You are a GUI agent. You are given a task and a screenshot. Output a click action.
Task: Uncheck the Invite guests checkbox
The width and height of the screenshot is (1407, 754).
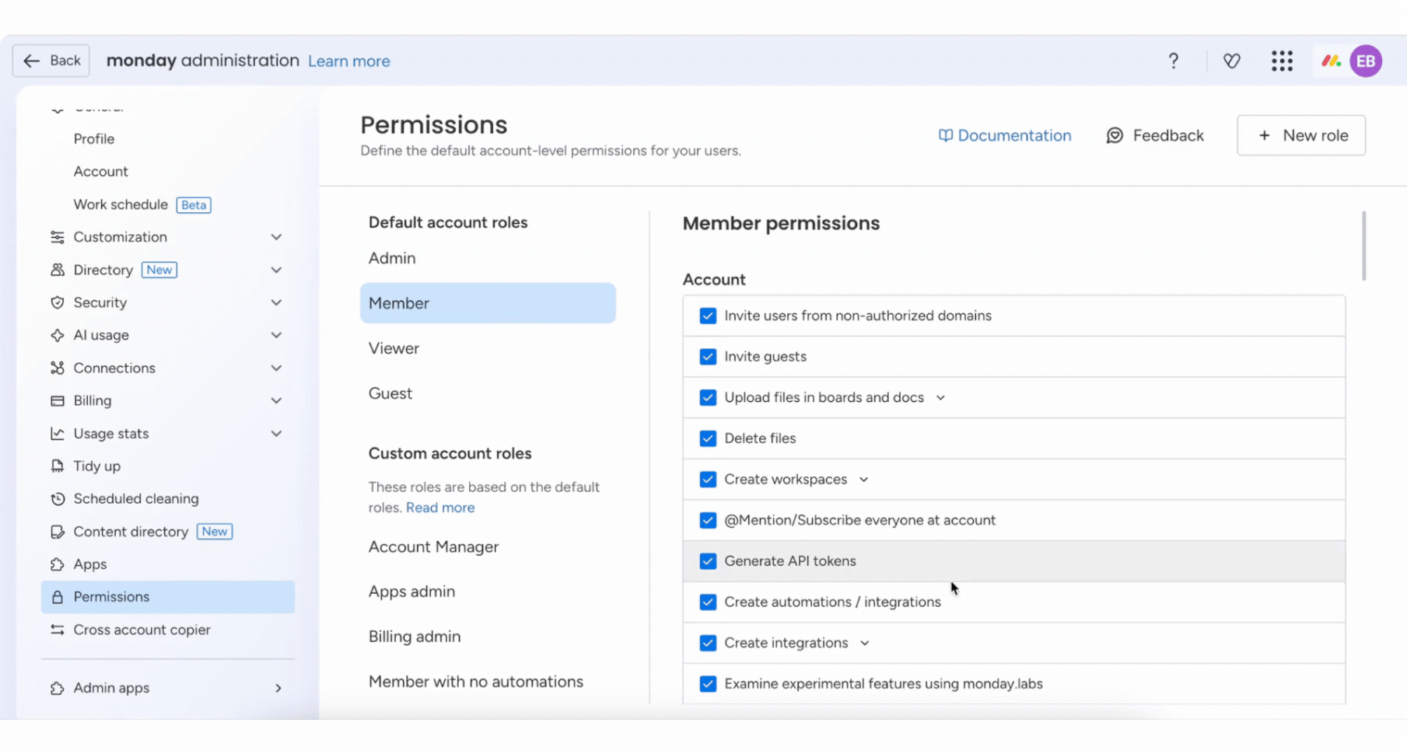pyautogui.click(x=708, y=357)
